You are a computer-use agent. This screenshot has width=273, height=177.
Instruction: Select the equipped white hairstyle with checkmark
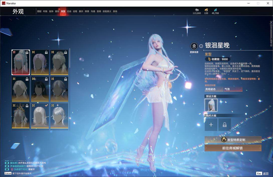(x=40, y=116)
